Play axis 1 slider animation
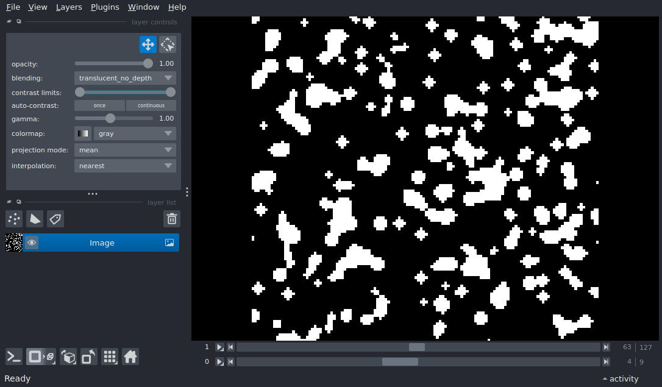662x387 pixels. coord(219,347)
